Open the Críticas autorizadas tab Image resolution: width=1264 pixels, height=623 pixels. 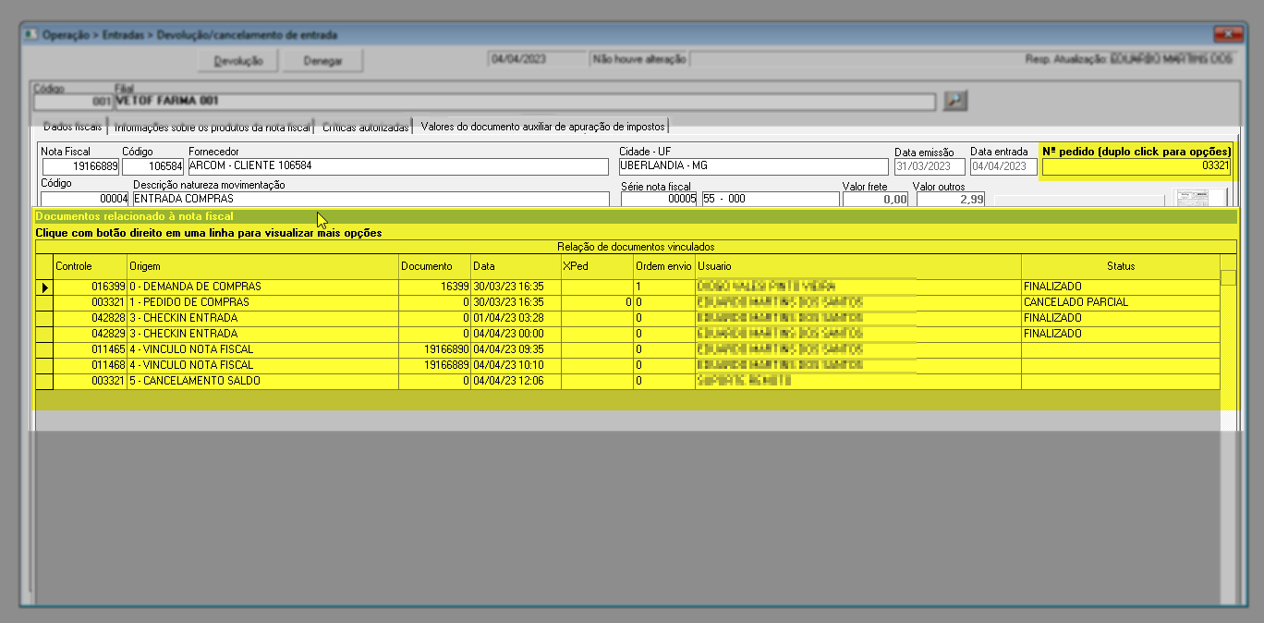point(365,127)
